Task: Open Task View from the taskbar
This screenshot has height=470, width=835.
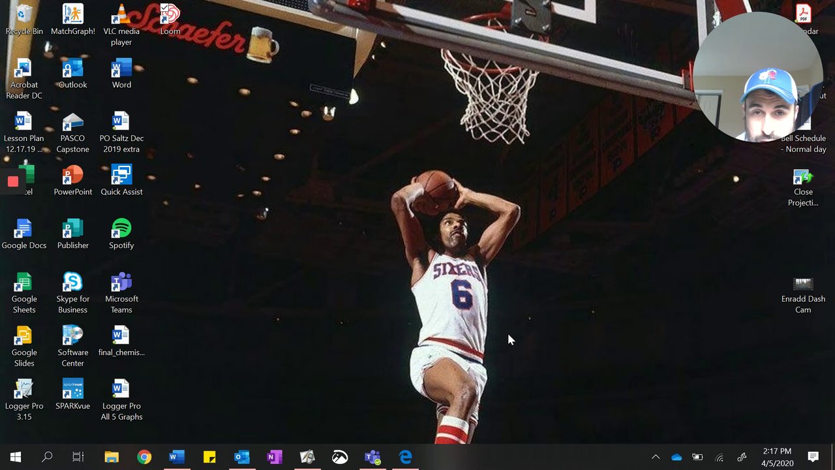Action: point(78,457)
